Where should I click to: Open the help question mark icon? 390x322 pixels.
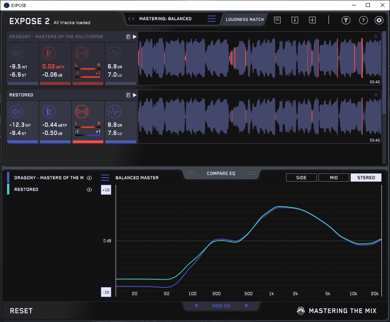tap(364, 20)
